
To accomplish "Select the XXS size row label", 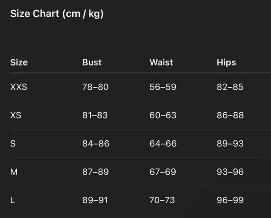I will coord(19,87).
